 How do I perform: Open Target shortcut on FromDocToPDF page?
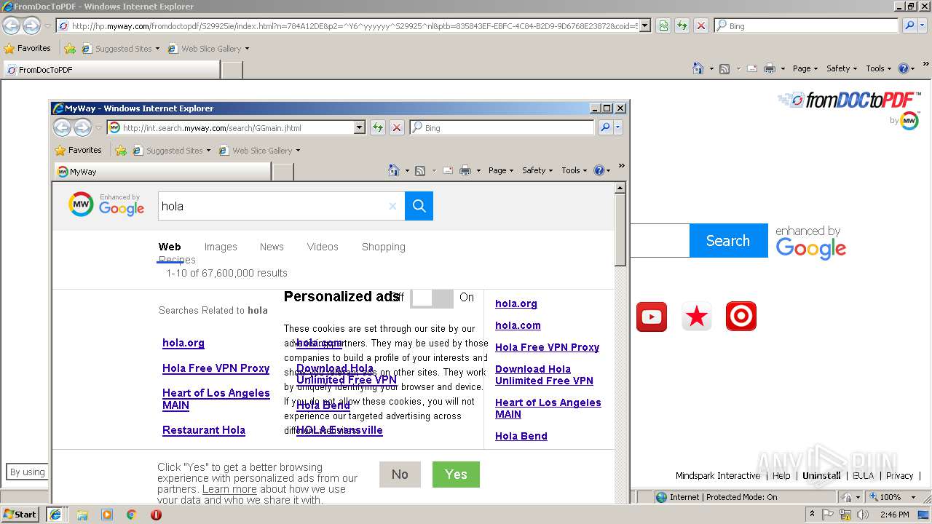pyautogui.click(x=741, y=317)
